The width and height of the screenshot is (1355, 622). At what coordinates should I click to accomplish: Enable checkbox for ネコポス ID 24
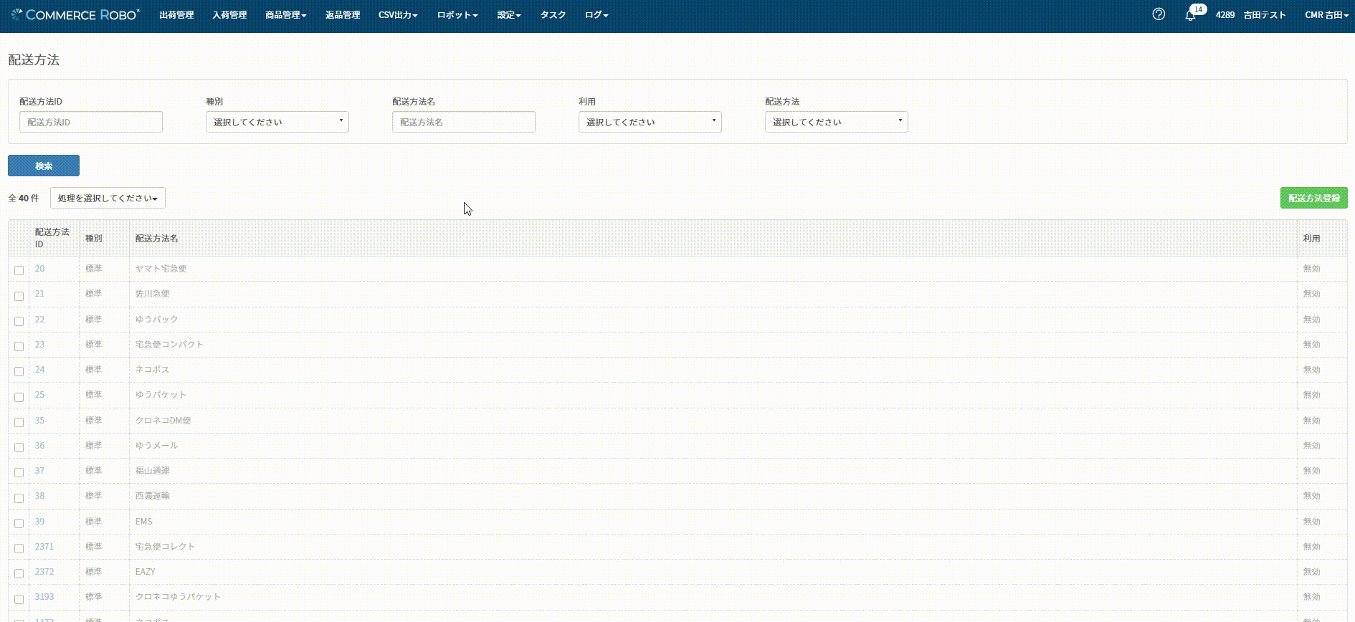click(x=19, y=371)
